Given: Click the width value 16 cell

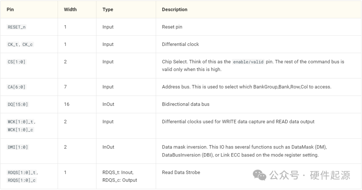Looking at the screenshot, I should (x=67, y=104).
